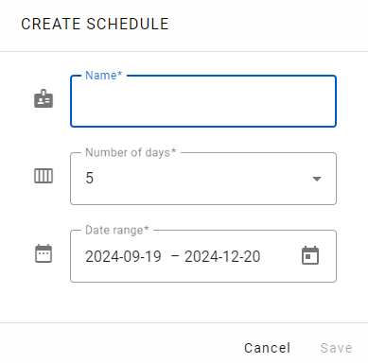Viewport: 368px width, 363px height.
Task: Click the calendar icon left of Date range
Action: click(x=44, y=253)
